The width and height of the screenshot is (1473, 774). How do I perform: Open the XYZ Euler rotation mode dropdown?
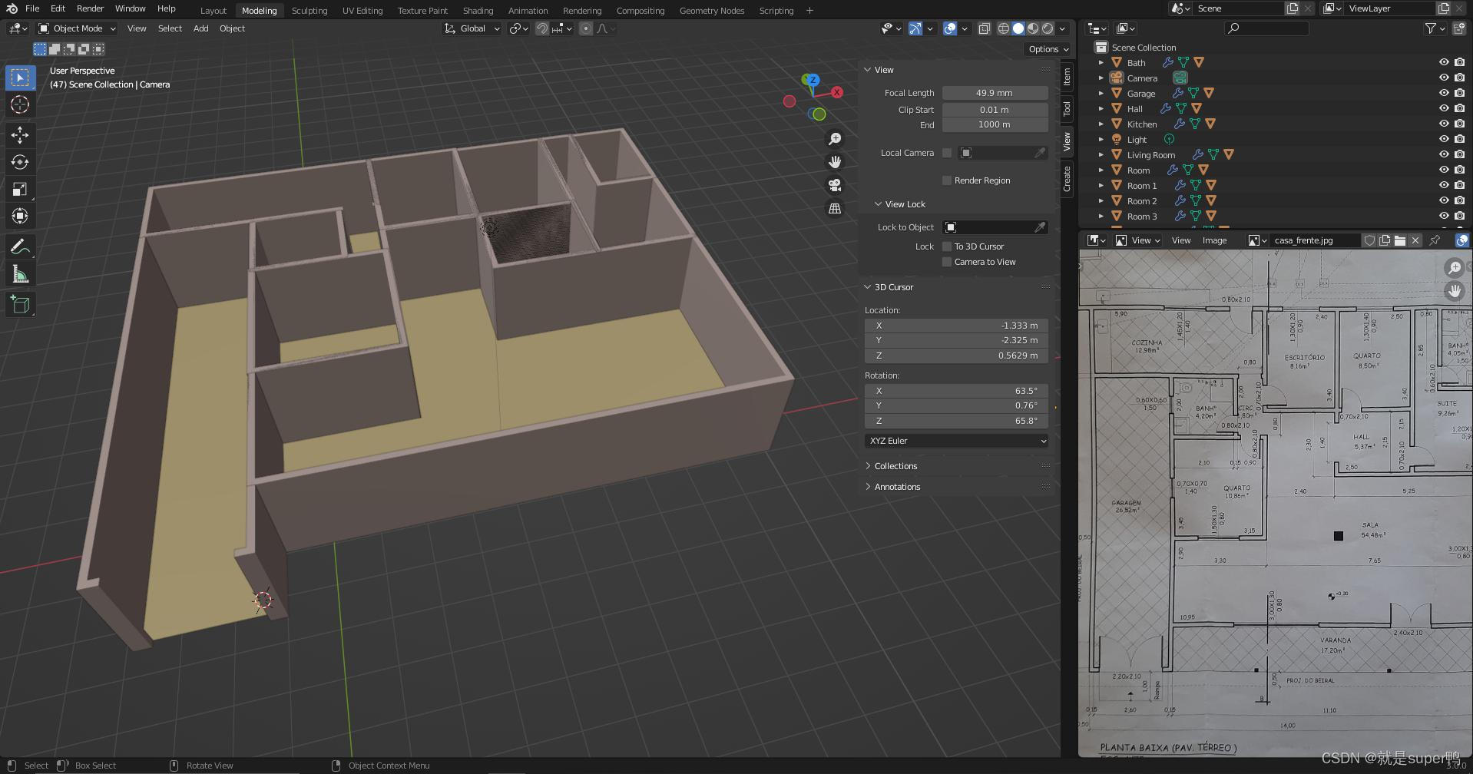(x=957, y=441)
